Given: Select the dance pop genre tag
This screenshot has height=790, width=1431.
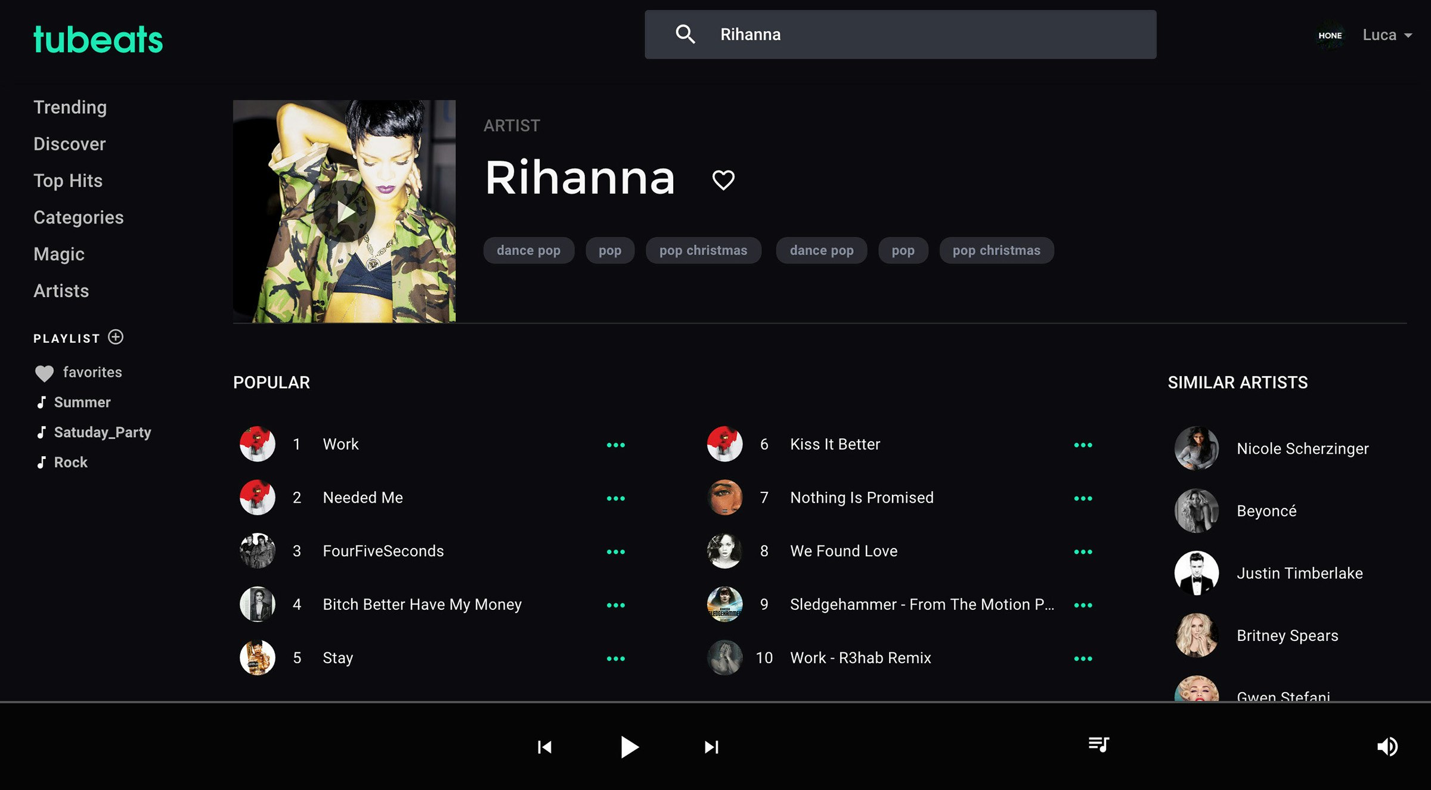Looking at the screenshot, I should [528, 250].
